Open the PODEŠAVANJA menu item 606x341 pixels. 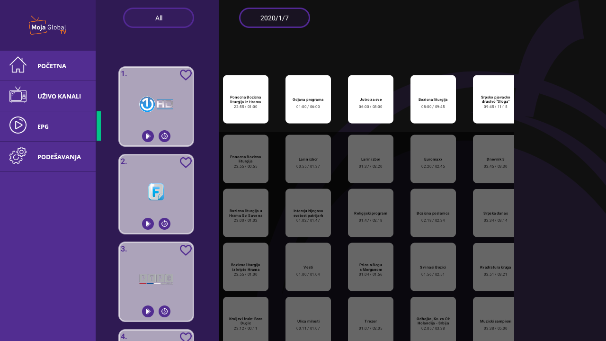tap(48, 157)
